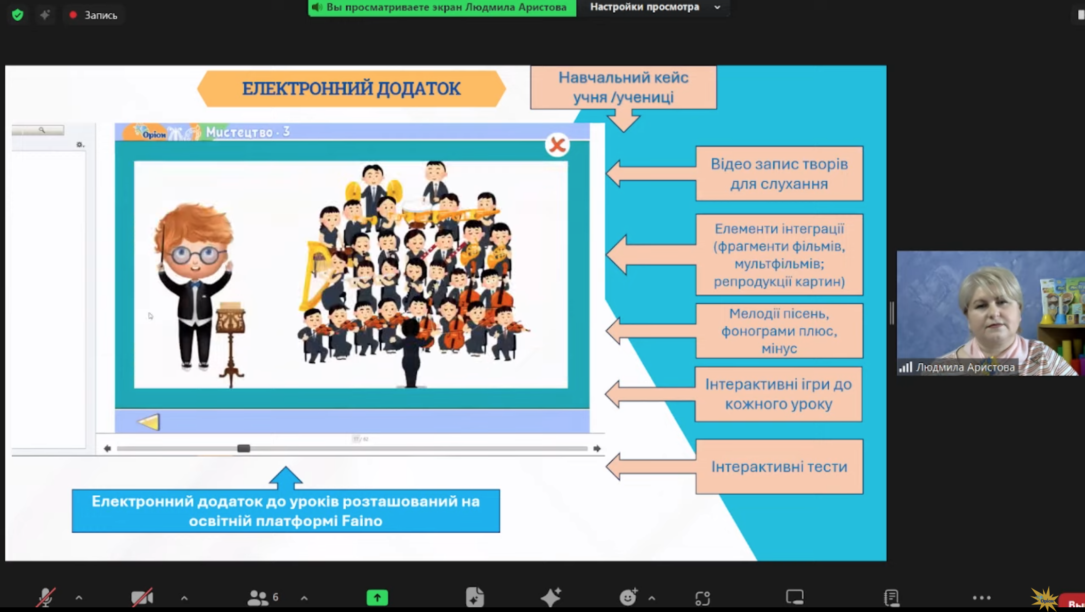Open the more options ellipsis
This screenshot has height=612, width=1085.
click(x=981, y=598)
